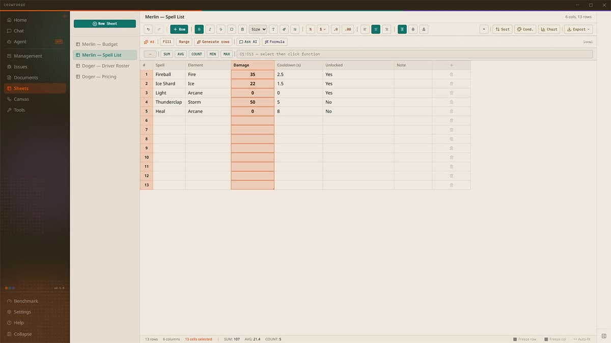Expand the Export dropdown

point(578,29)
